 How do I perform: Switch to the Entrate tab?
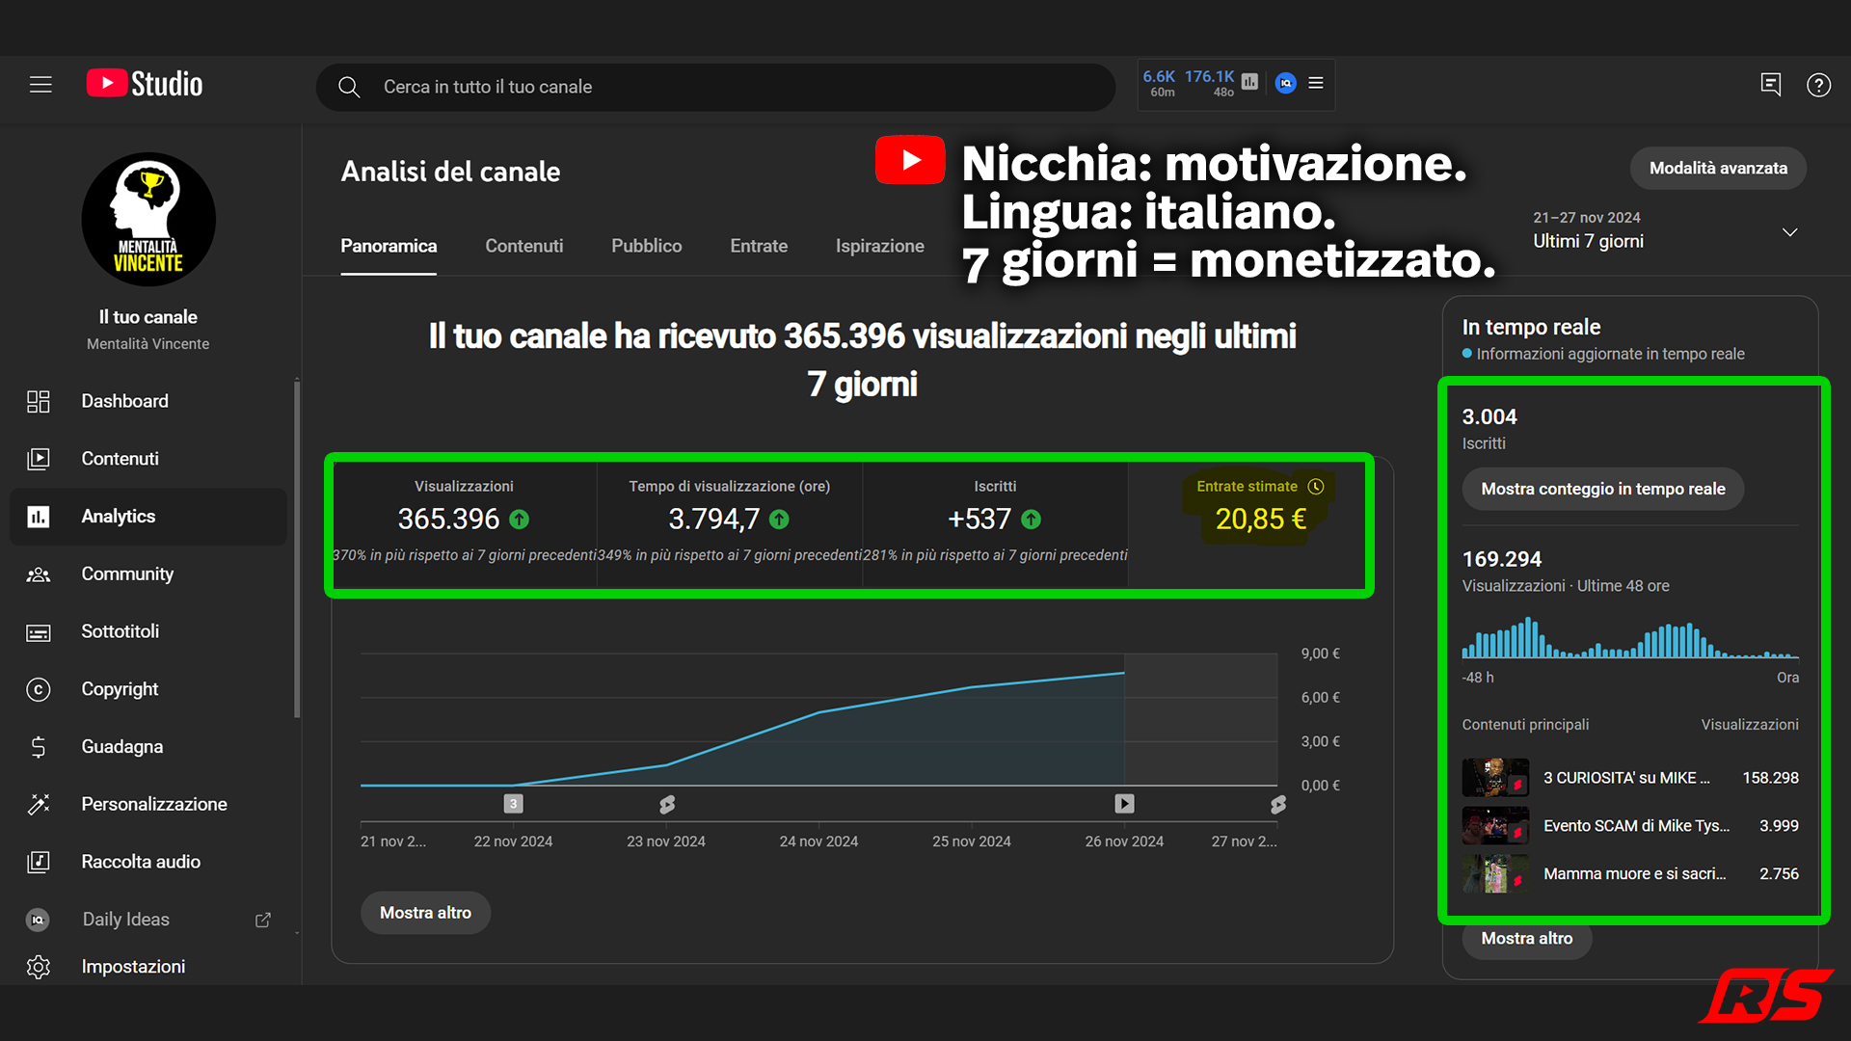tap(759, 246)
